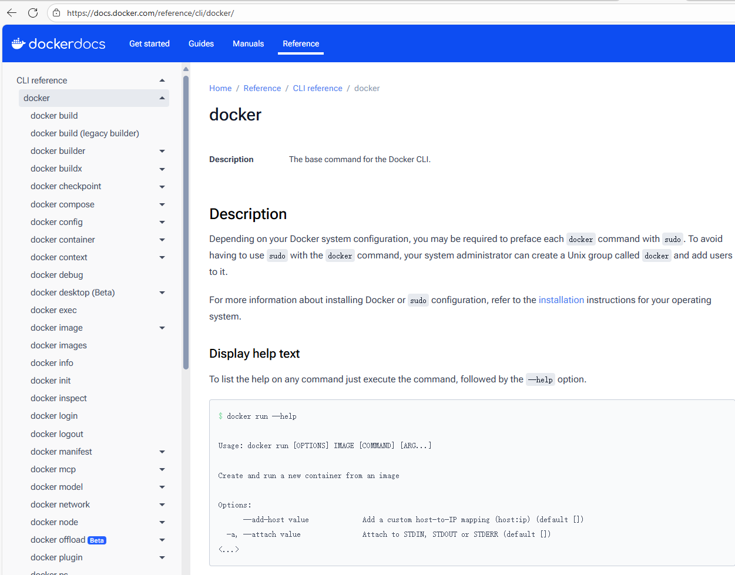Expand docker container submenu arrow

162,240
